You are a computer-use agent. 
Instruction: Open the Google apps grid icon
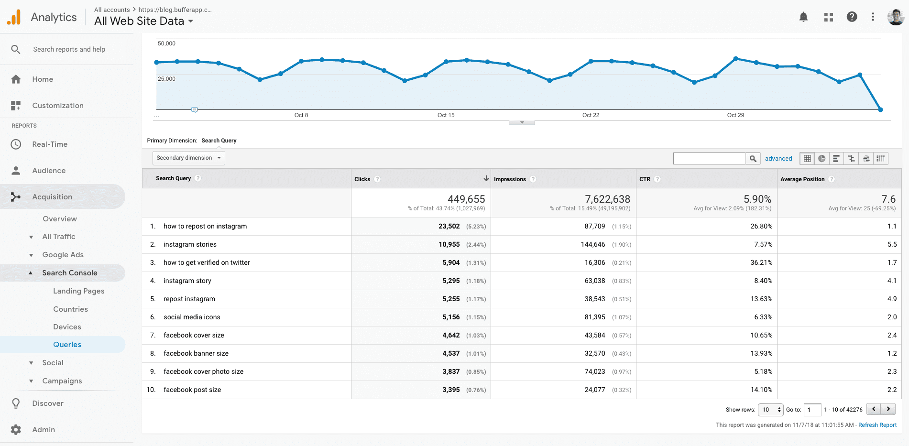point(829,17)
